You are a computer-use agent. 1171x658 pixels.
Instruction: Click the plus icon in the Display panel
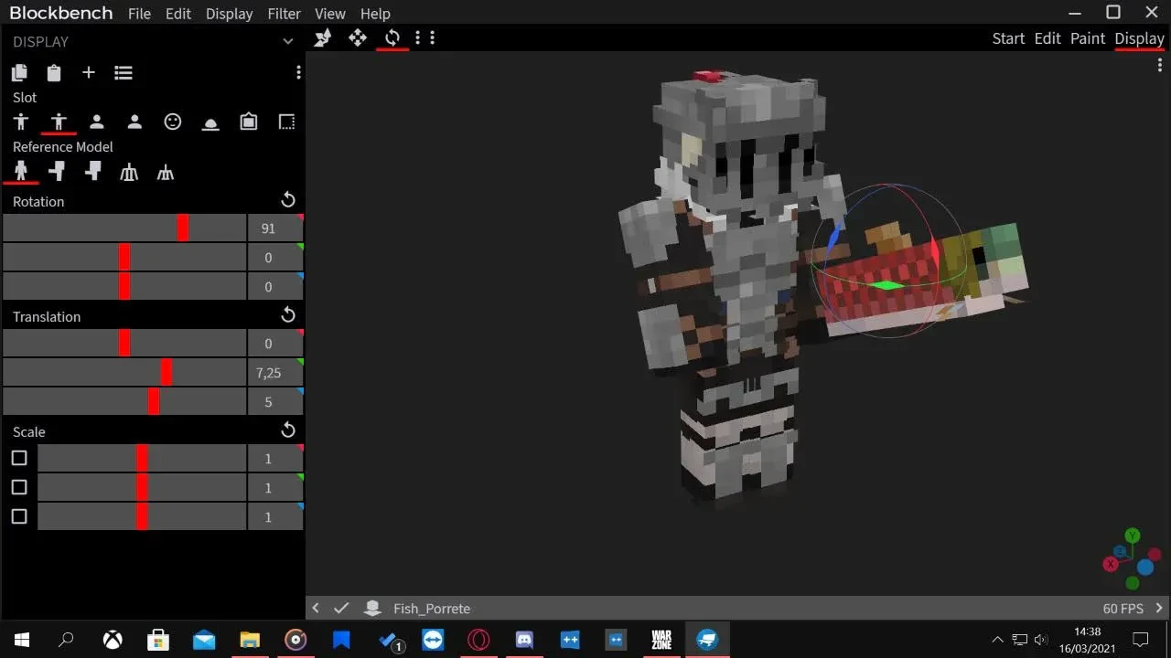[89, 72]
